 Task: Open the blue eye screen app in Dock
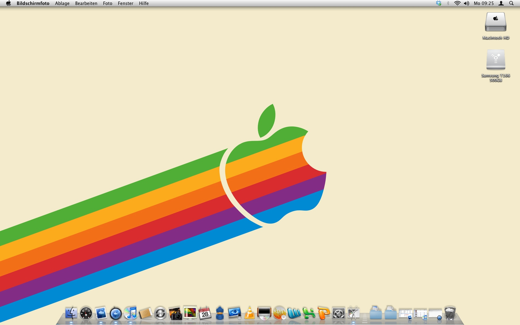point(235,313)
